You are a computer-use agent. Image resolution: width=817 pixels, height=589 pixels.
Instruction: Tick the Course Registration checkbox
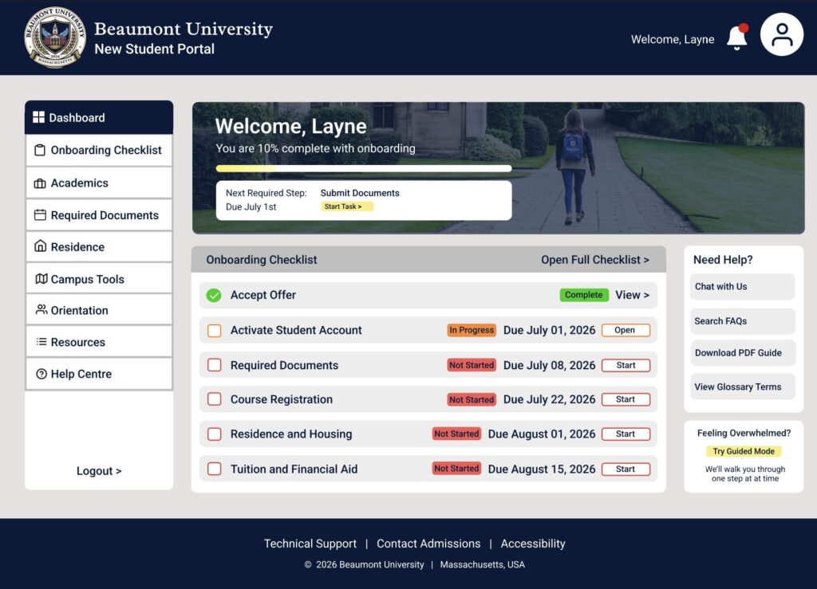click(x=214, y=399)
